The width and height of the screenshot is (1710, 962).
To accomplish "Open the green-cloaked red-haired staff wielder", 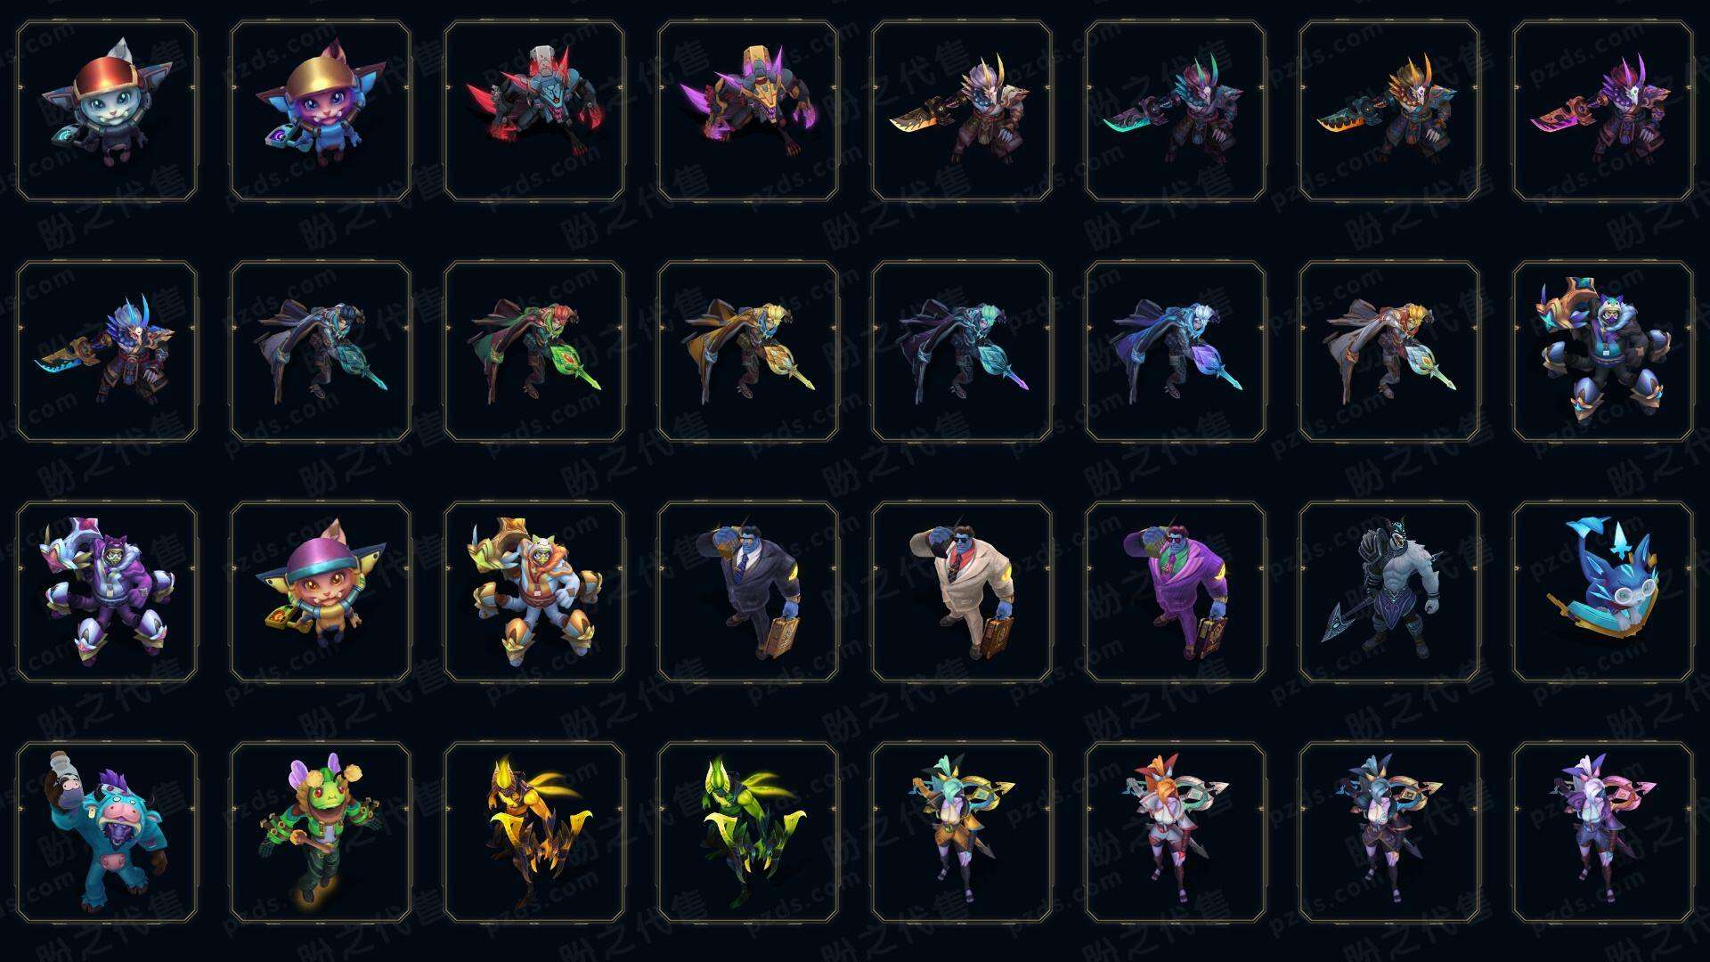I will click(534, 351).
